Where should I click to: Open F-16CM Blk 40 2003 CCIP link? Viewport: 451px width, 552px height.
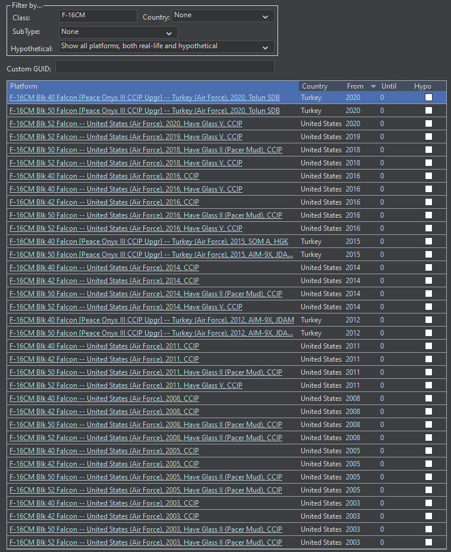click(104, 503)
